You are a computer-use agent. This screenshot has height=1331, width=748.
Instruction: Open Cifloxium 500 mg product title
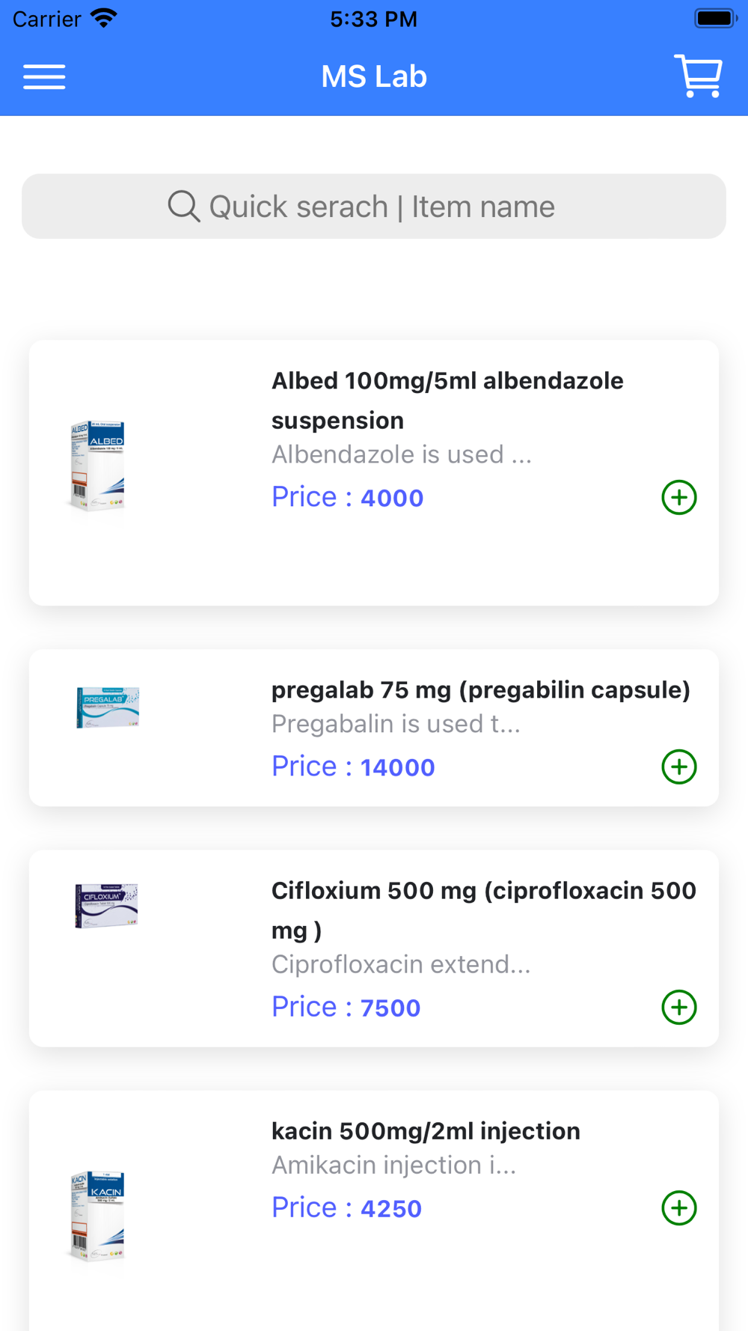point(483,910)
